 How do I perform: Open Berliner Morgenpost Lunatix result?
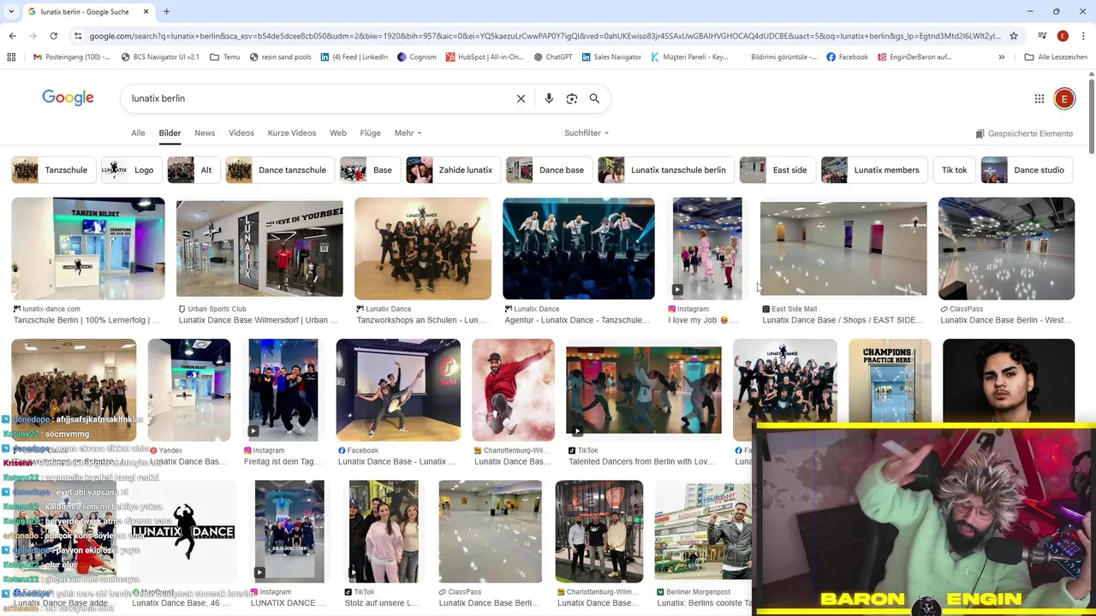coord(703,531)
